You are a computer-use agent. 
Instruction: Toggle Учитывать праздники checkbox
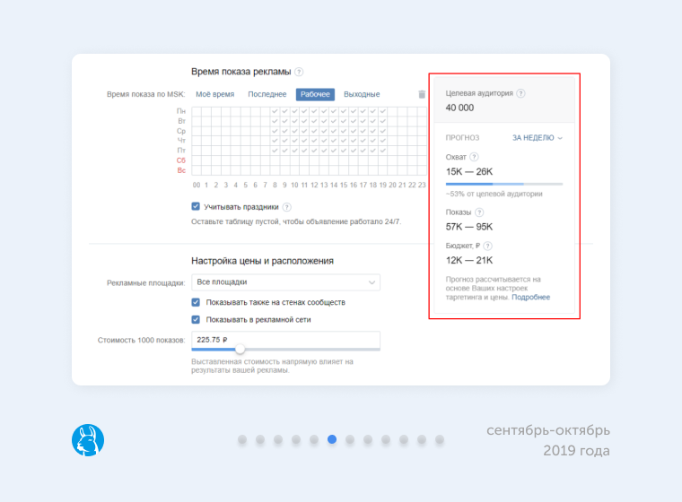point(196,206)
